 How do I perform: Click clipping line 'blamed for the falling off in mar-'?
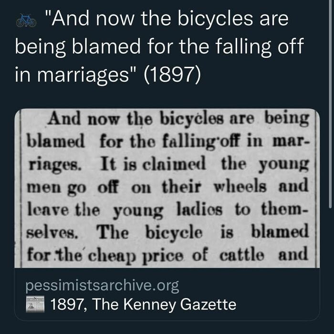168,141
